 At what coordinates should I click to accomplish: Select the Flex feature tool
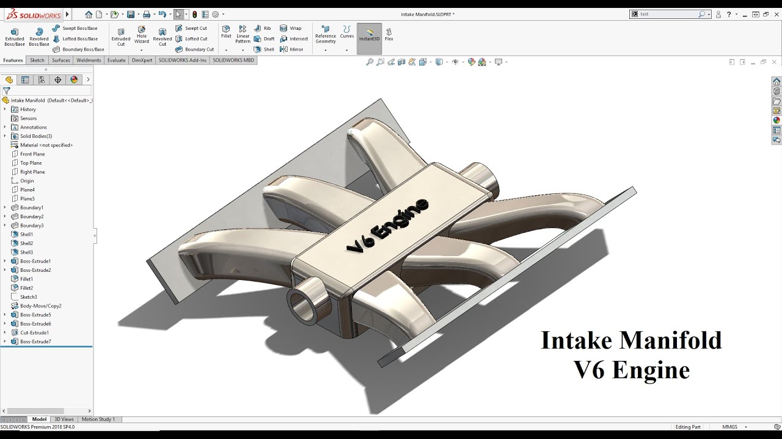[389, 34]
